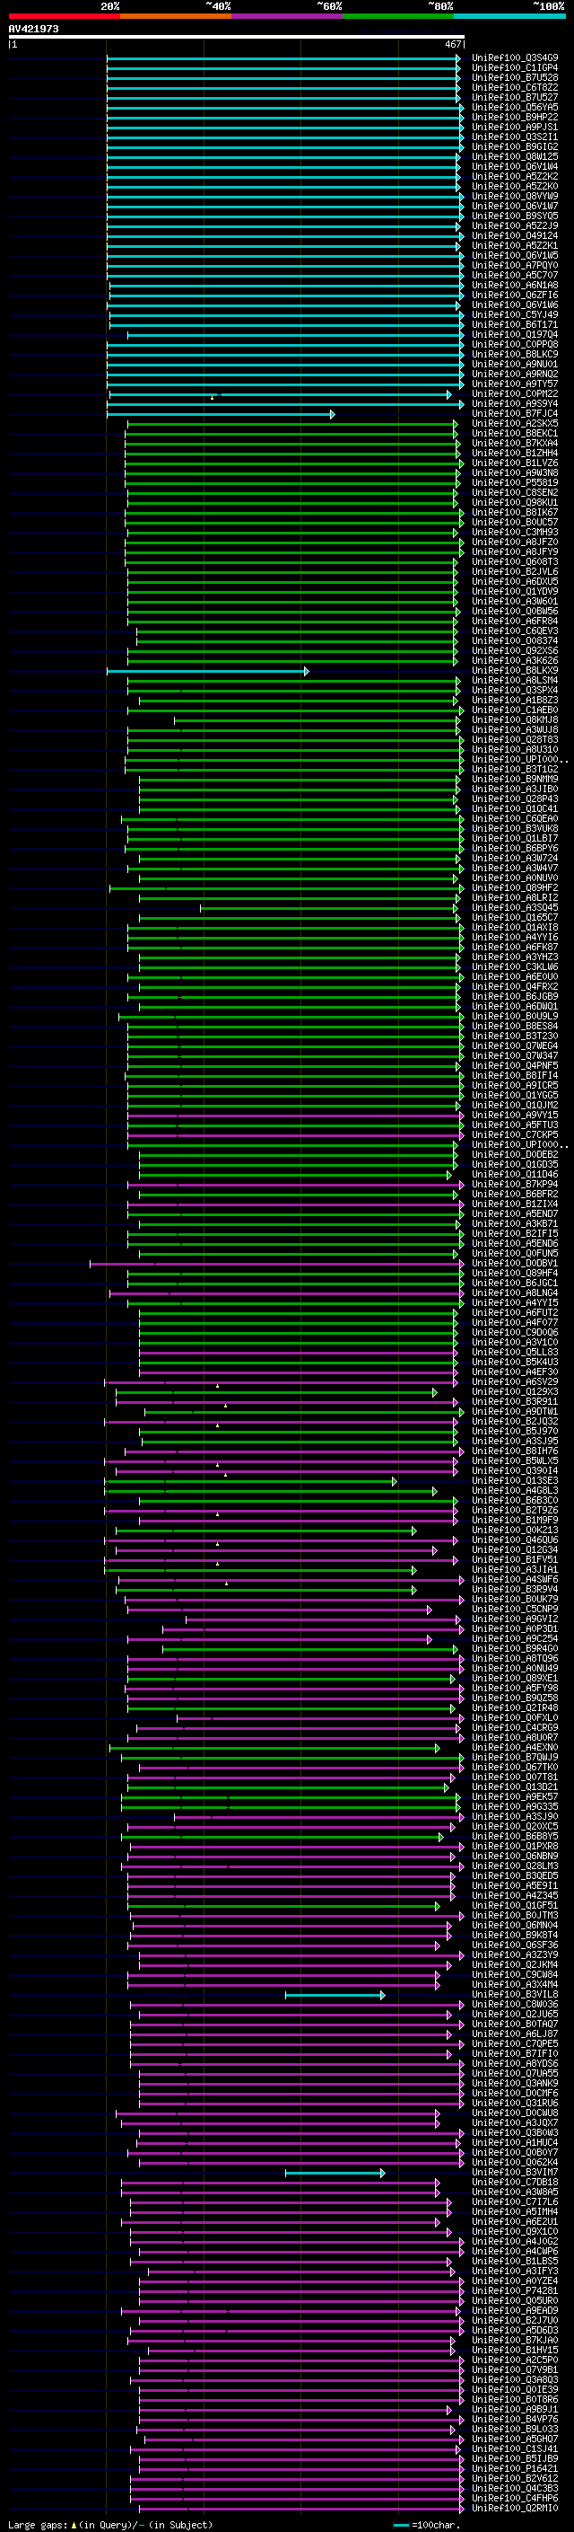The image size is (574, 2532).
Task: Select the AV421973 query label
Action: tap(33, 30)
